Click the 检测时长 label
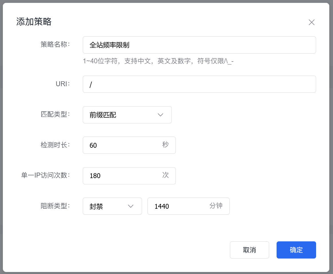The height and width of the screenshot is (274, 333). (x=55, y=145)
